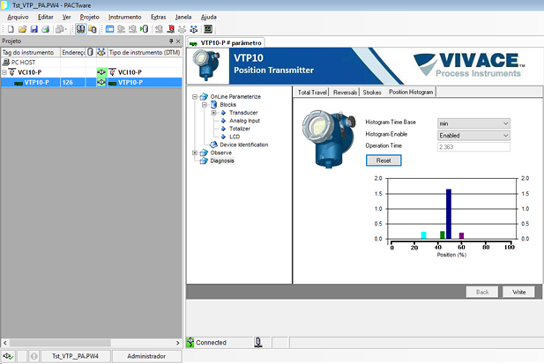Viewport: 544px width, 364px height.
Task: Collapse the OnLine Parameterize node
Action: tap(195, 97)
